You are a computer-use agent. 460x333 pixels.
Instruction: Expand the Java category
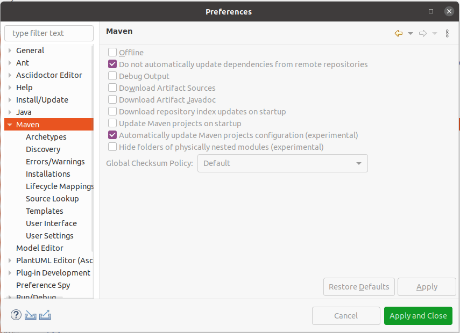click(x=9, y=112)
